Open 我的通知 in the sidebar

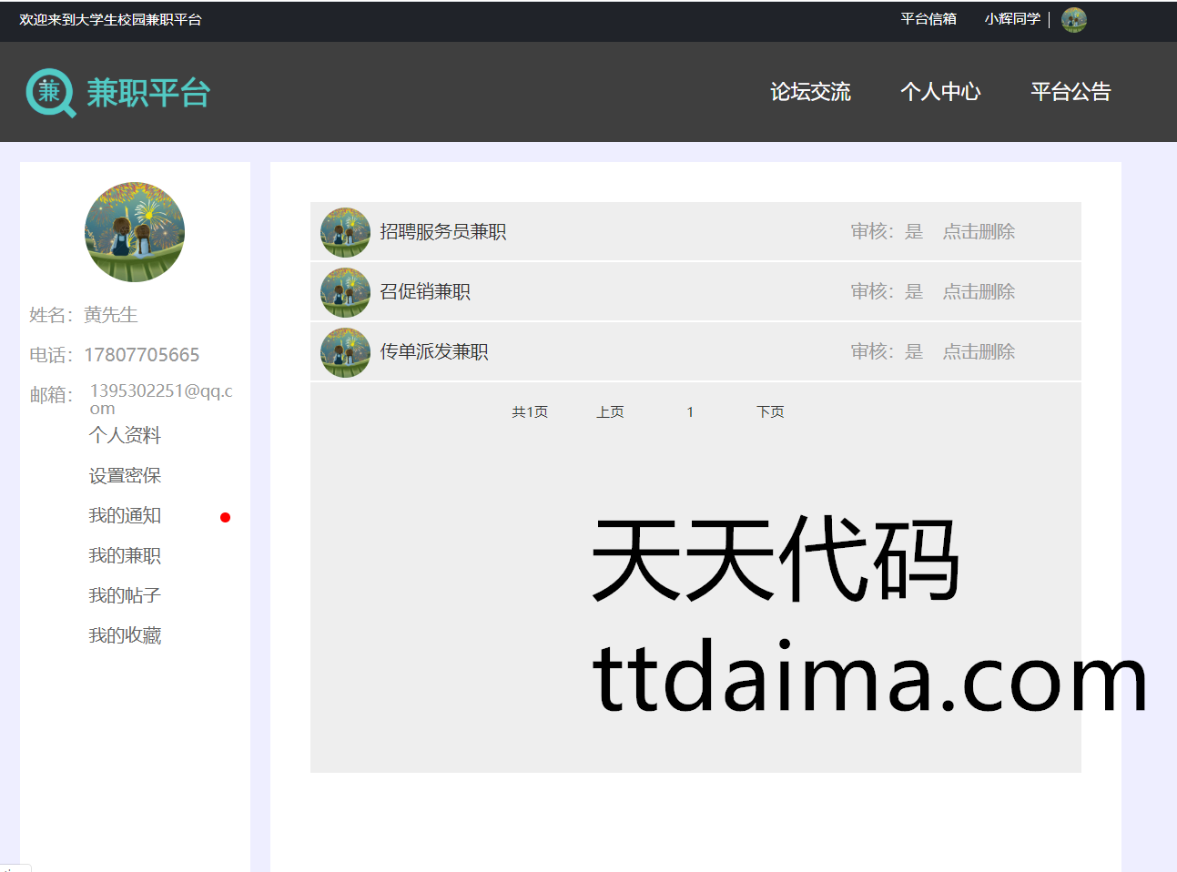[x=125, y=516]
